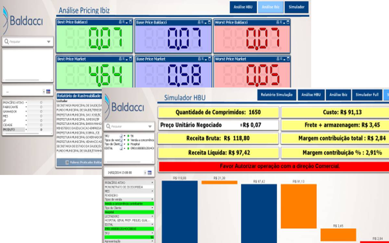This screenshot has height=243, width=389.
Task: Open the Pesquisar search dropdown arrow in Ibiz
Action: (x=49, y=42)
